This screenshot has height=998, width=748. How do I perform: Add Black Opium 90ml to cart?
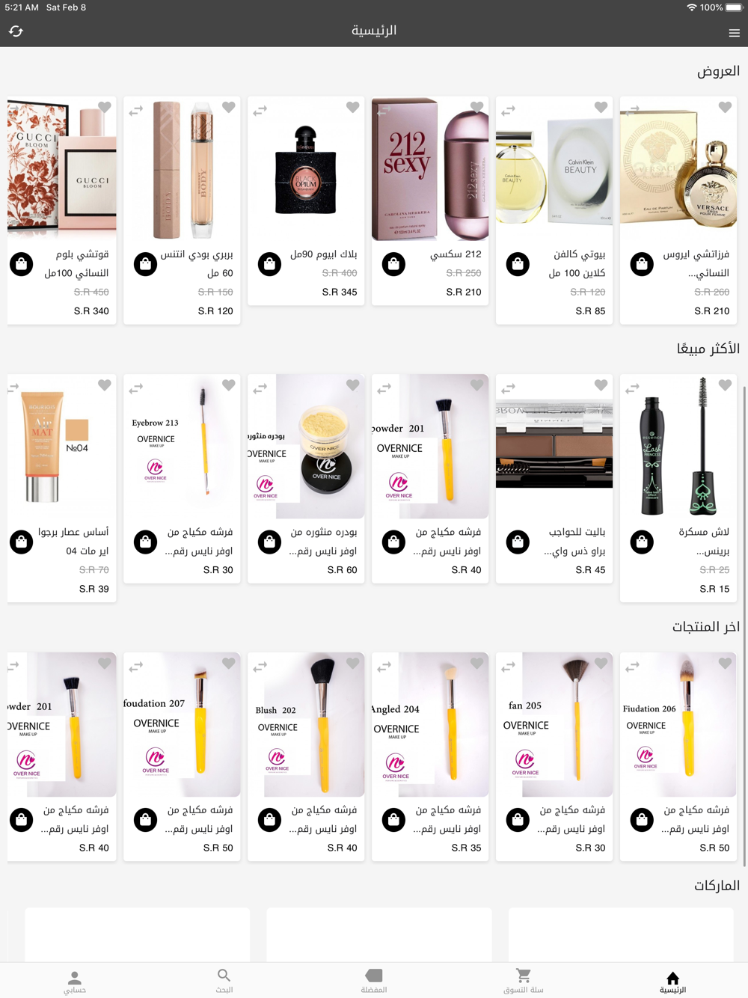(269, 264)
